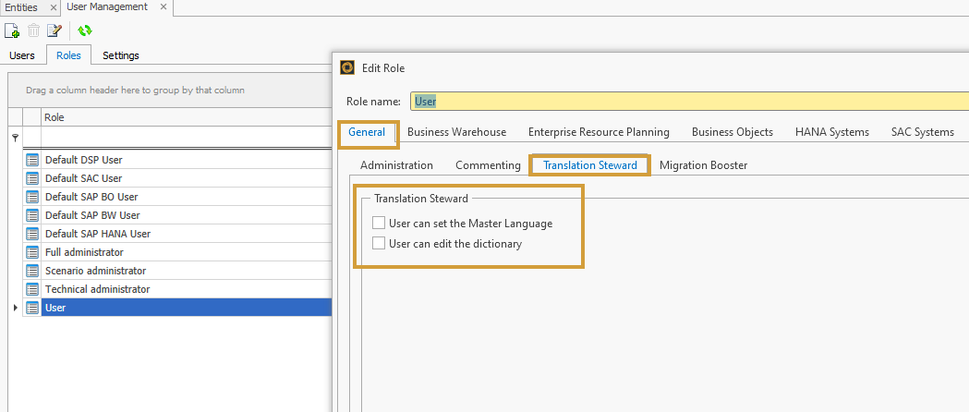Check User can edit the dictionary

point(379,244)
